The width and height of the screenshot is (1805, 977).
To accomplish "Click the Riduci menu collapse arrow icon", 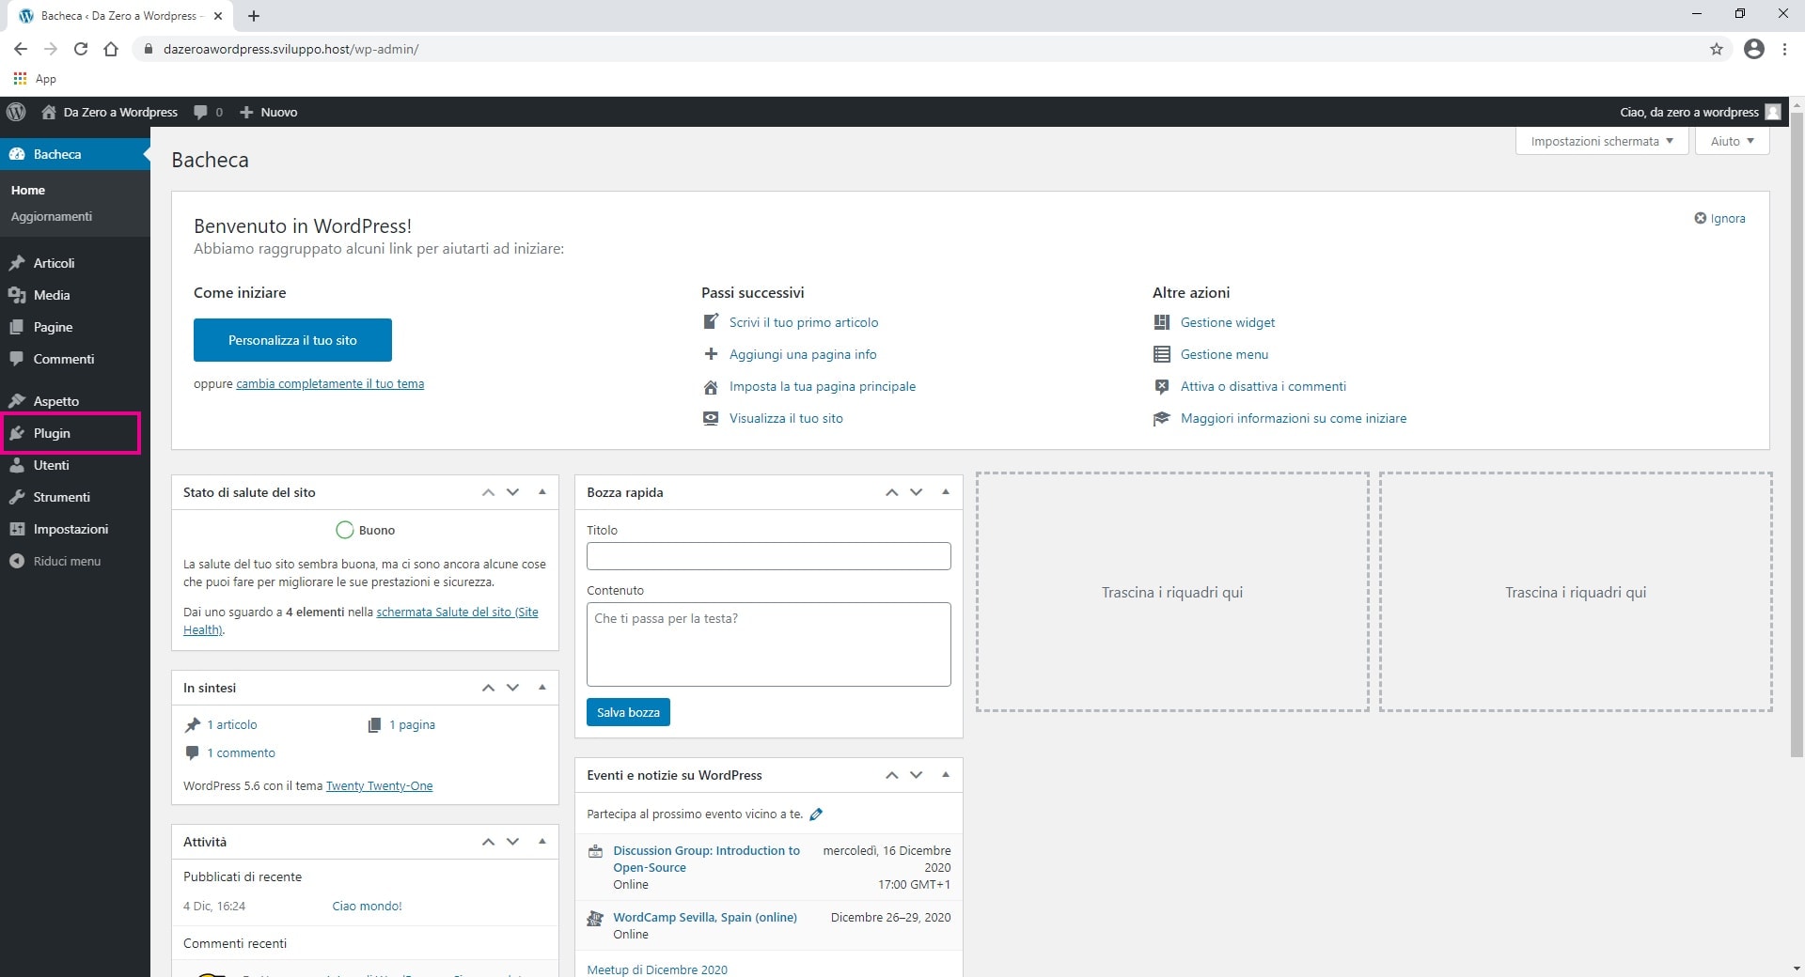I will (17, 561).
